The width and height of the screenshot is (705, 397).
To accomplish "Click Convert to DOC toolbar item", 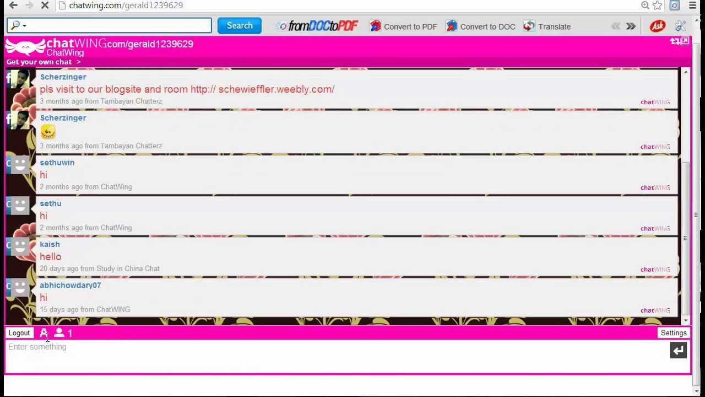I will point(481,26).
